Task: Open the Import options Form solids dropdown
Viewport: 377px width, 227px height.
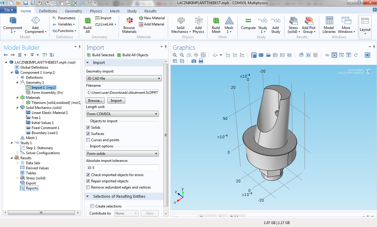Action: tap(123, 154)
